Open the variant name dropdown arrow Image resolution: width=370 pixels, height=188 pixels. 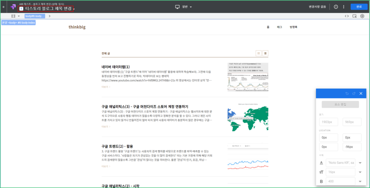click(74, 9)
